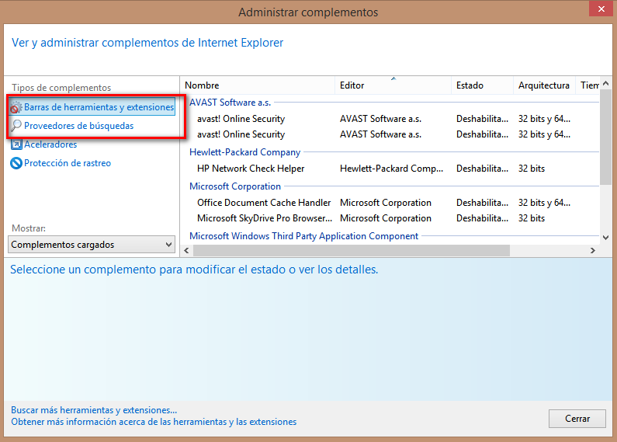
Task: Click the partially visible Tiem column header
Action: [x=588, y=85]
